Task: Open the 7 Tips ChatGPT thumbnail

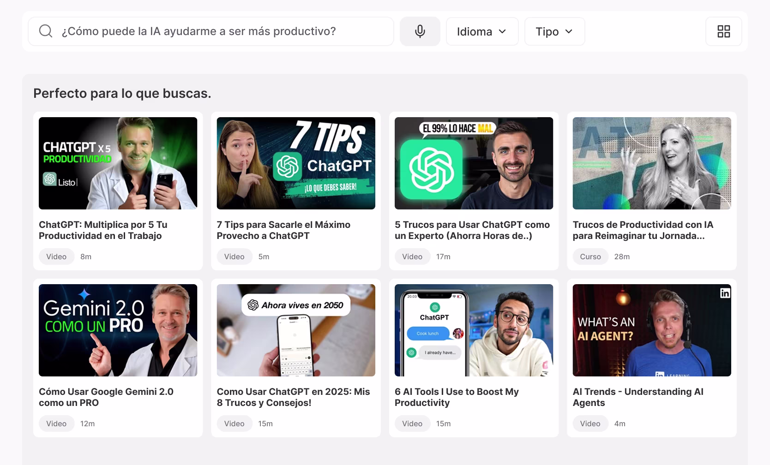Action: click(296, 163)
